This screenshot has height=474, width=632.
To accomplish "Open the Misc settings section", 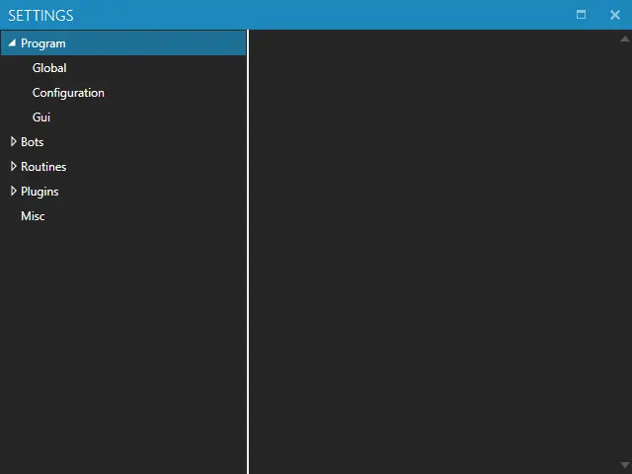I will coord(33,216).
